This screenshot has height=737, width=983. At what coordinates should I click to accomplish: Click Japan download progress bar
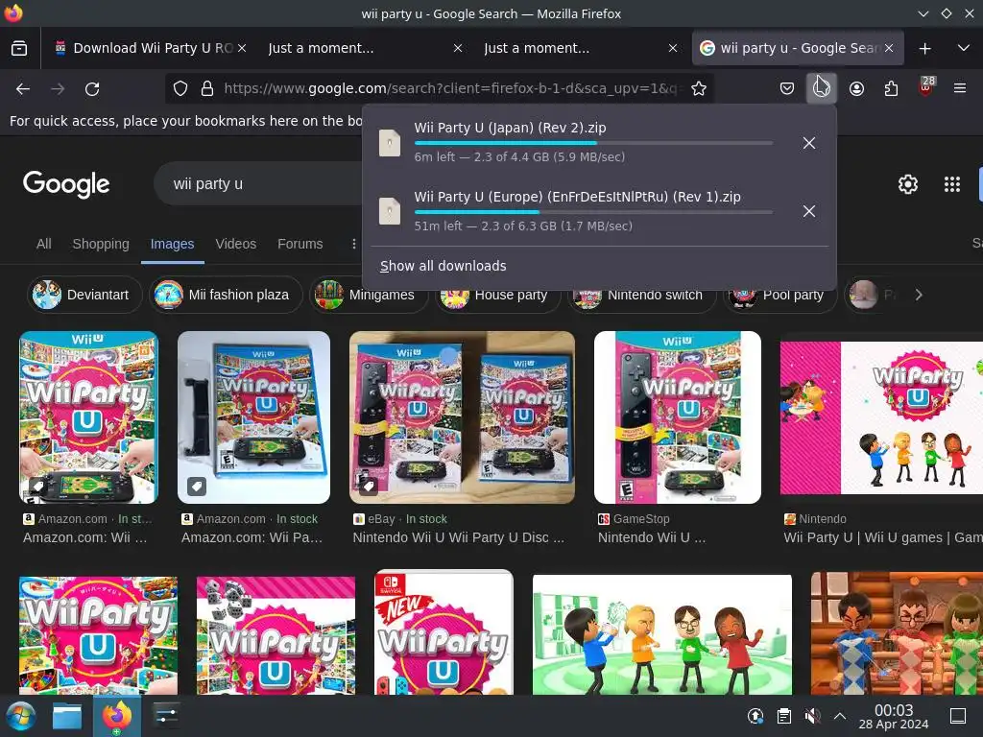[593, 144]
